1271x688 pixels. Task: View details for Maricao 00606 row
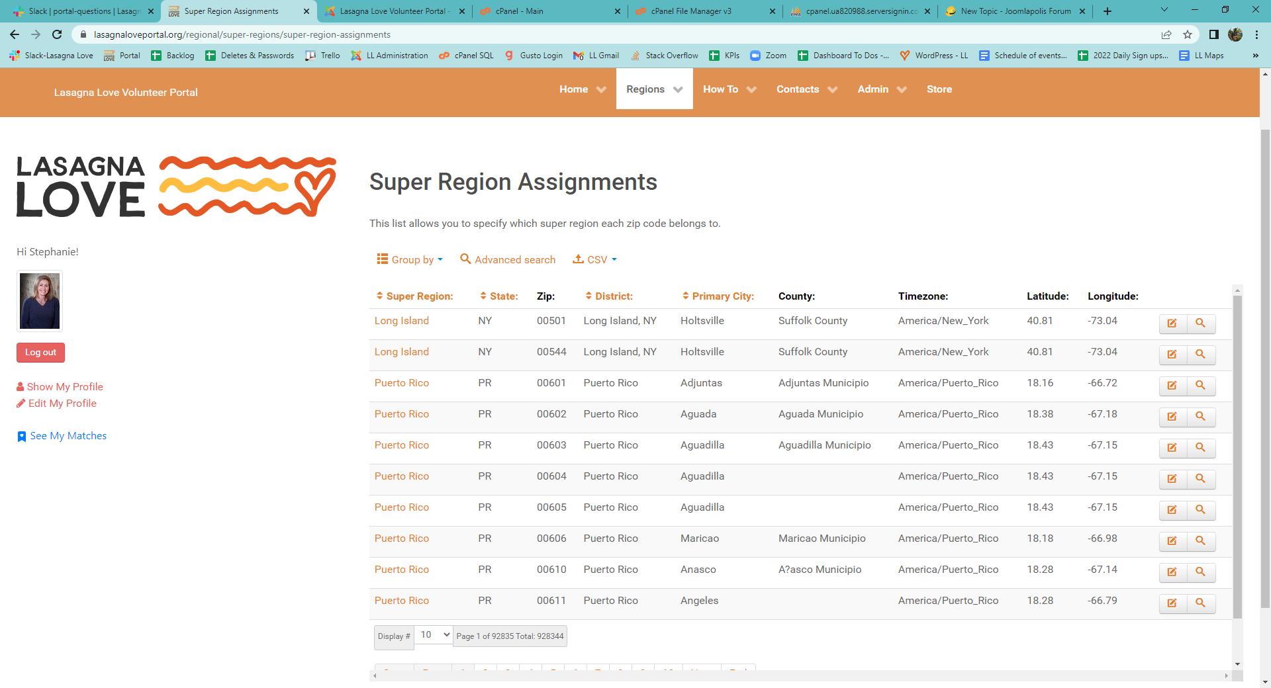pyautogui.click(x=1201, y=541)
